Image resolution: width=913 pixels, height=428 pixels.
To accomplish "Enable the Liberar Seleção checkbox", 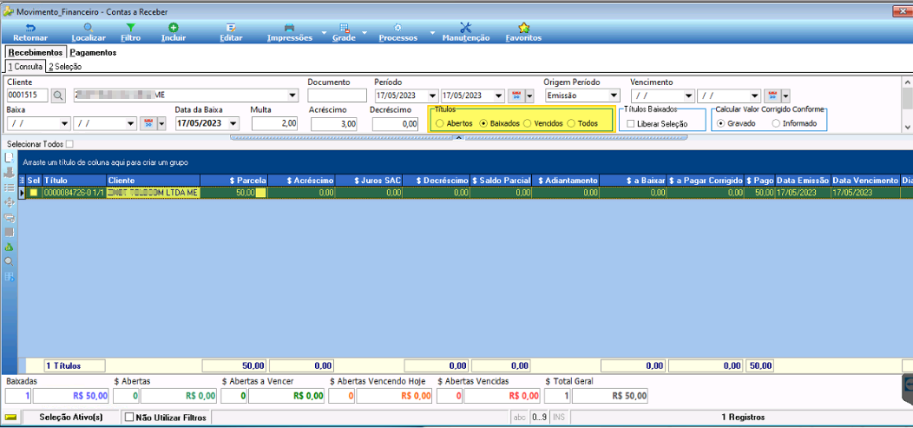I will click(631, 123).
